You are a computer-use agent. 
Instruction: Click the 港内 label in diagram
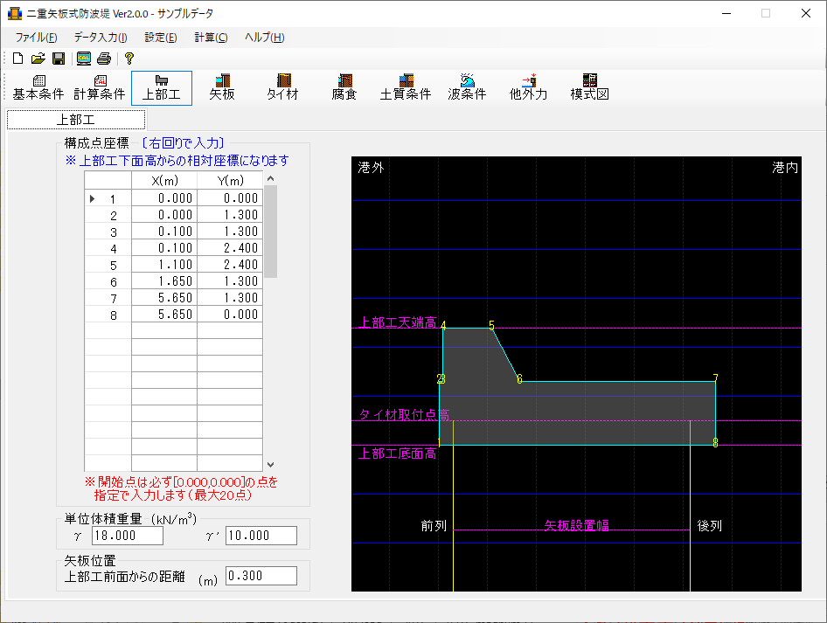785,168
